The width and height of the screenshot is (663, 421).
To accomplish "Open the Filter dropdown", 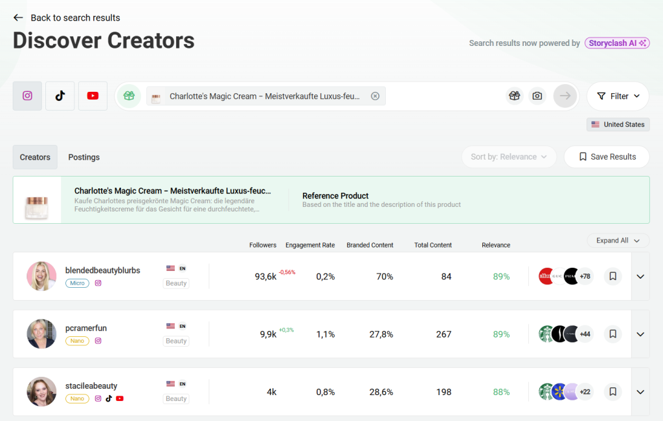I will pos(617,95).
